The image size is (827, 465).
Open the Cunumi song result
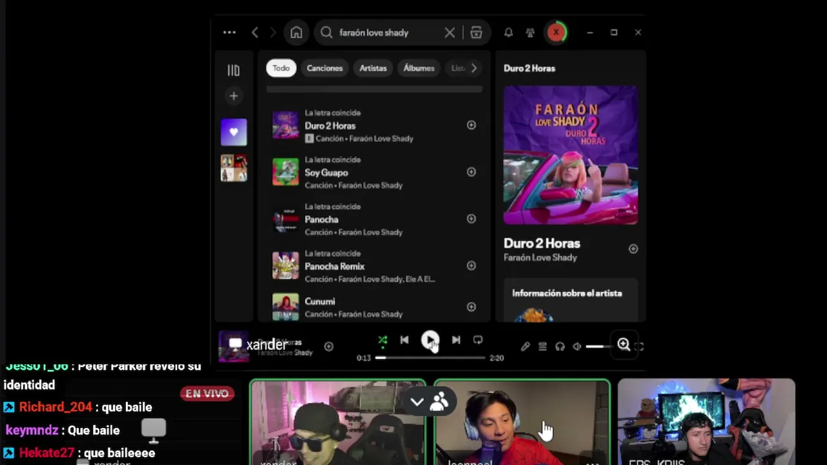point(374,307)
